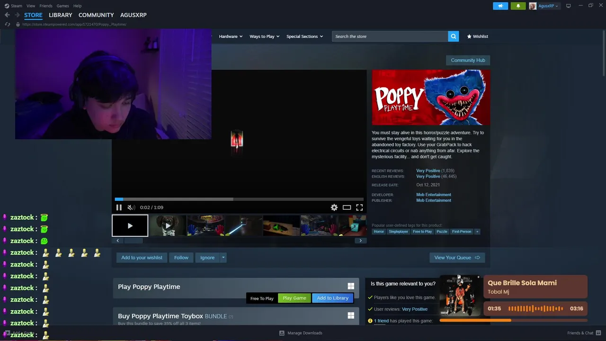Click the Search the store field
The height and width of the screenshot is (341, 606).
(390, 36)
